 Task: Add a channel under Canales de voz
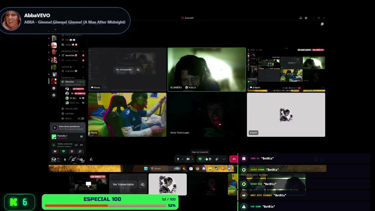[x=83, y=78]
